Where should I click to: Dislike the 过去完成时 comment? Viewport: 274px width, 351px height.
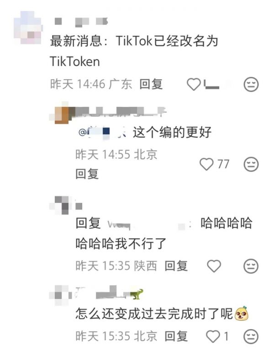[251, 336]
